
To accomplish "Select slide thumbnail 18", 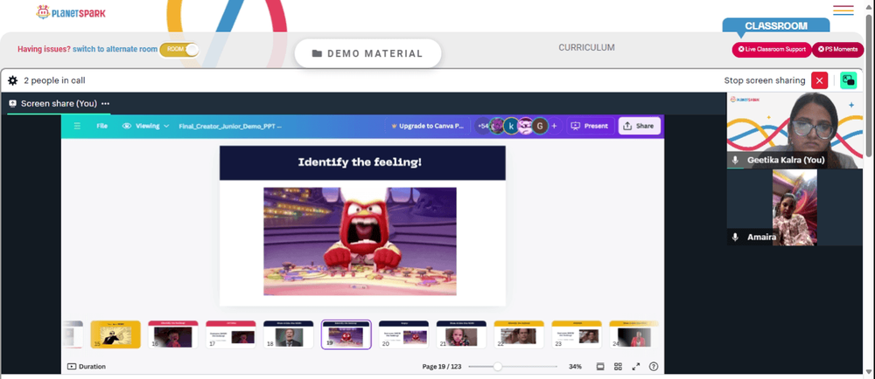I will pos(288,334).
